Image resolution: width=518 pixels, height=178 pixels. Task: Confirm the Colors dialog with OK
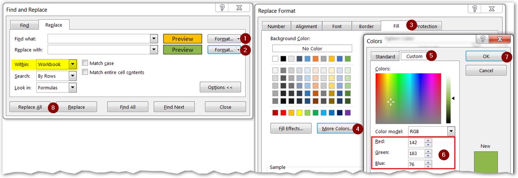click(486, 56)
